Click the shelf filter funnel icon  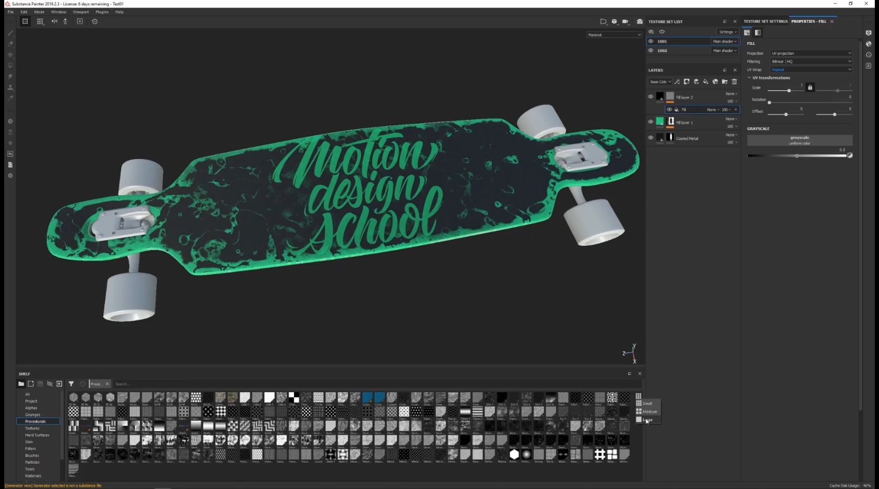click(x=71, y=384)
